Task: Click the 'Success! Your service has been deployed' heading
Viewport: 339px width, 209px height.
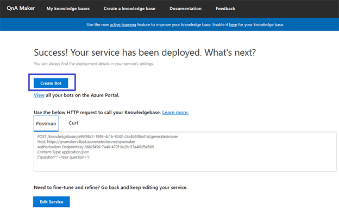Action: coord(145,53)
